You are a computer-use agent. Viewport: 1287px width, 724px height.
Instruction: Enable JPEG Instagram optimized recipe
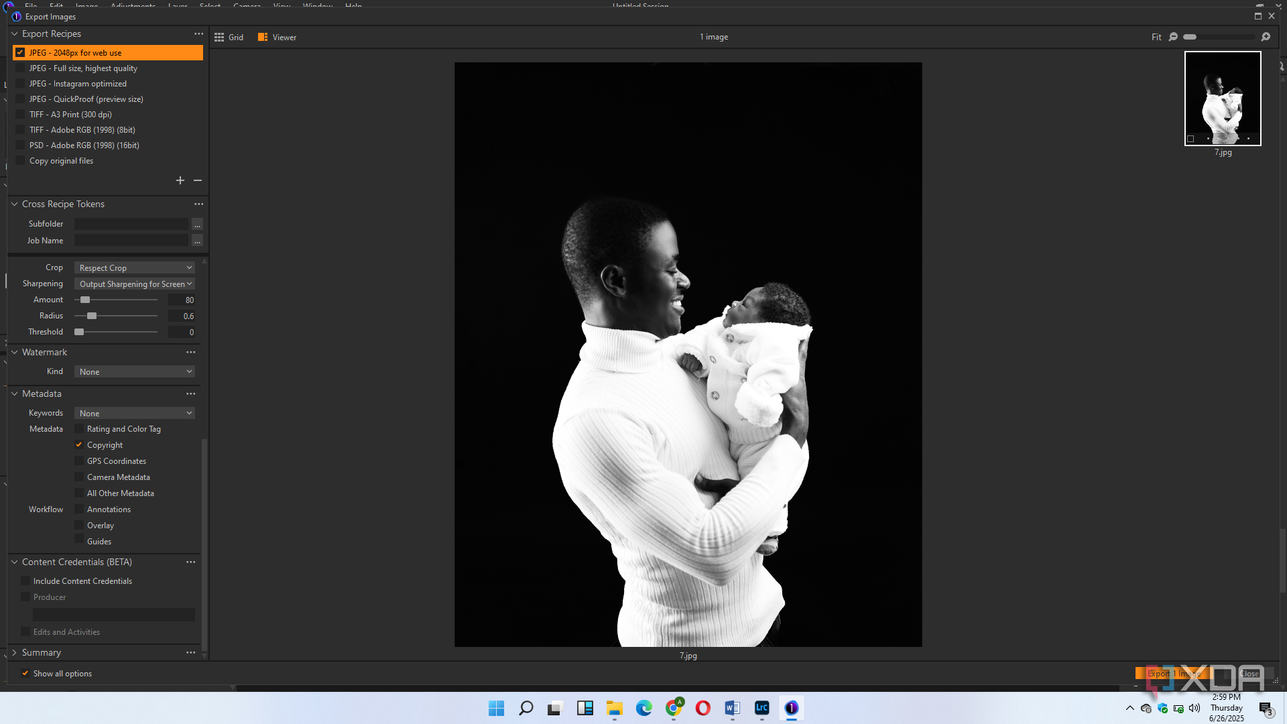click(20, 84)
